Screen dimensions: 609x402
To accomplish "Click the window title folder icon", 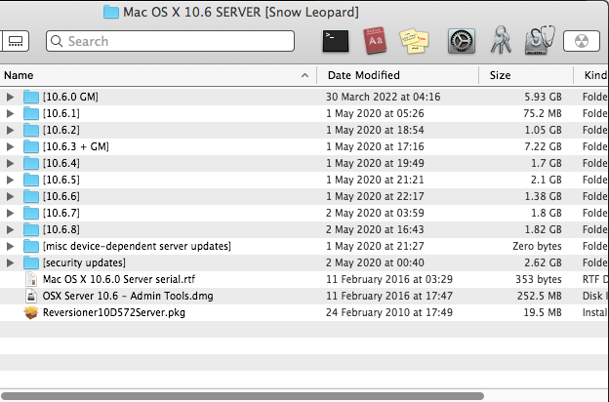I will (111, 12).
